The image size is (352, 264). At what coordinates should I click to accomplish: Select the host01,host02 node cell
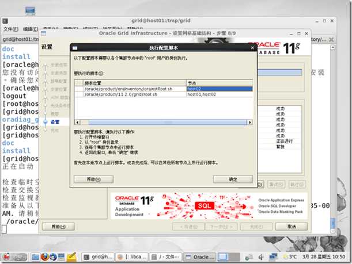[219, 94]
